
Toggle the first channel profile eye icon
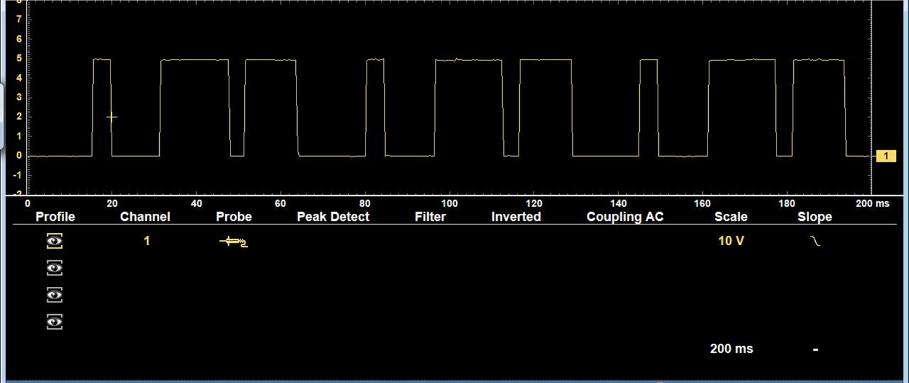(55, 241)
